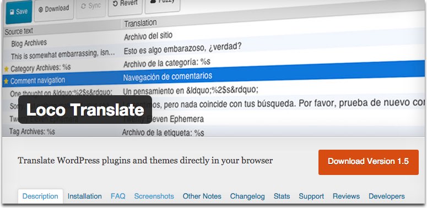The width and height of the screenshot is (427, 208).
Task: Open the Screenshots tab
Action: pyautogui.click(x=154, y=196)
